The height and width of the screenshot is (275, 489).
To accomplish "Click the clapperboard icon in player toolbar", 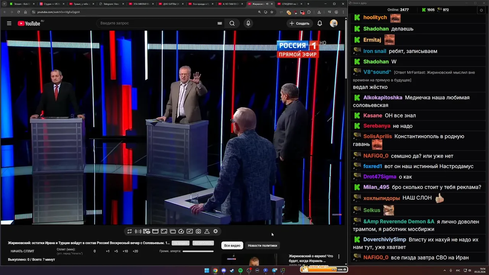I will click(155, 231).
